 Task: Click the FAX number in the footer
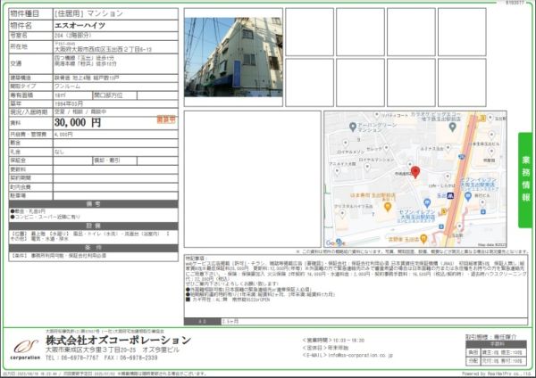click(131, 357)
